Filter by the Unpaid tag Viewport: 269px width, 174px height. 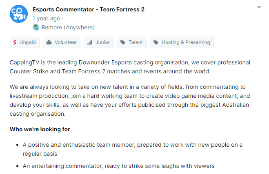click(25, 42)
